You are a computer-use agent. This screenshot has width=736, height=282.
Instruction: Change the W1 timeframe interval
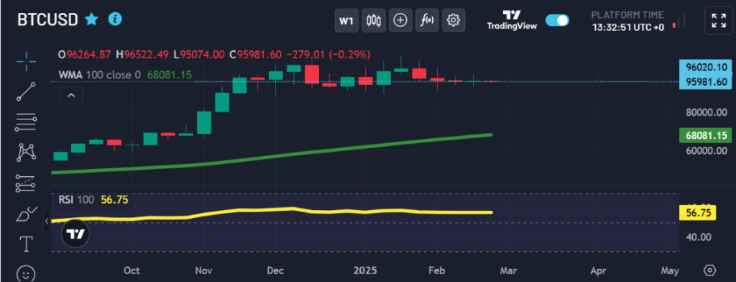click(x=346, y=20)
